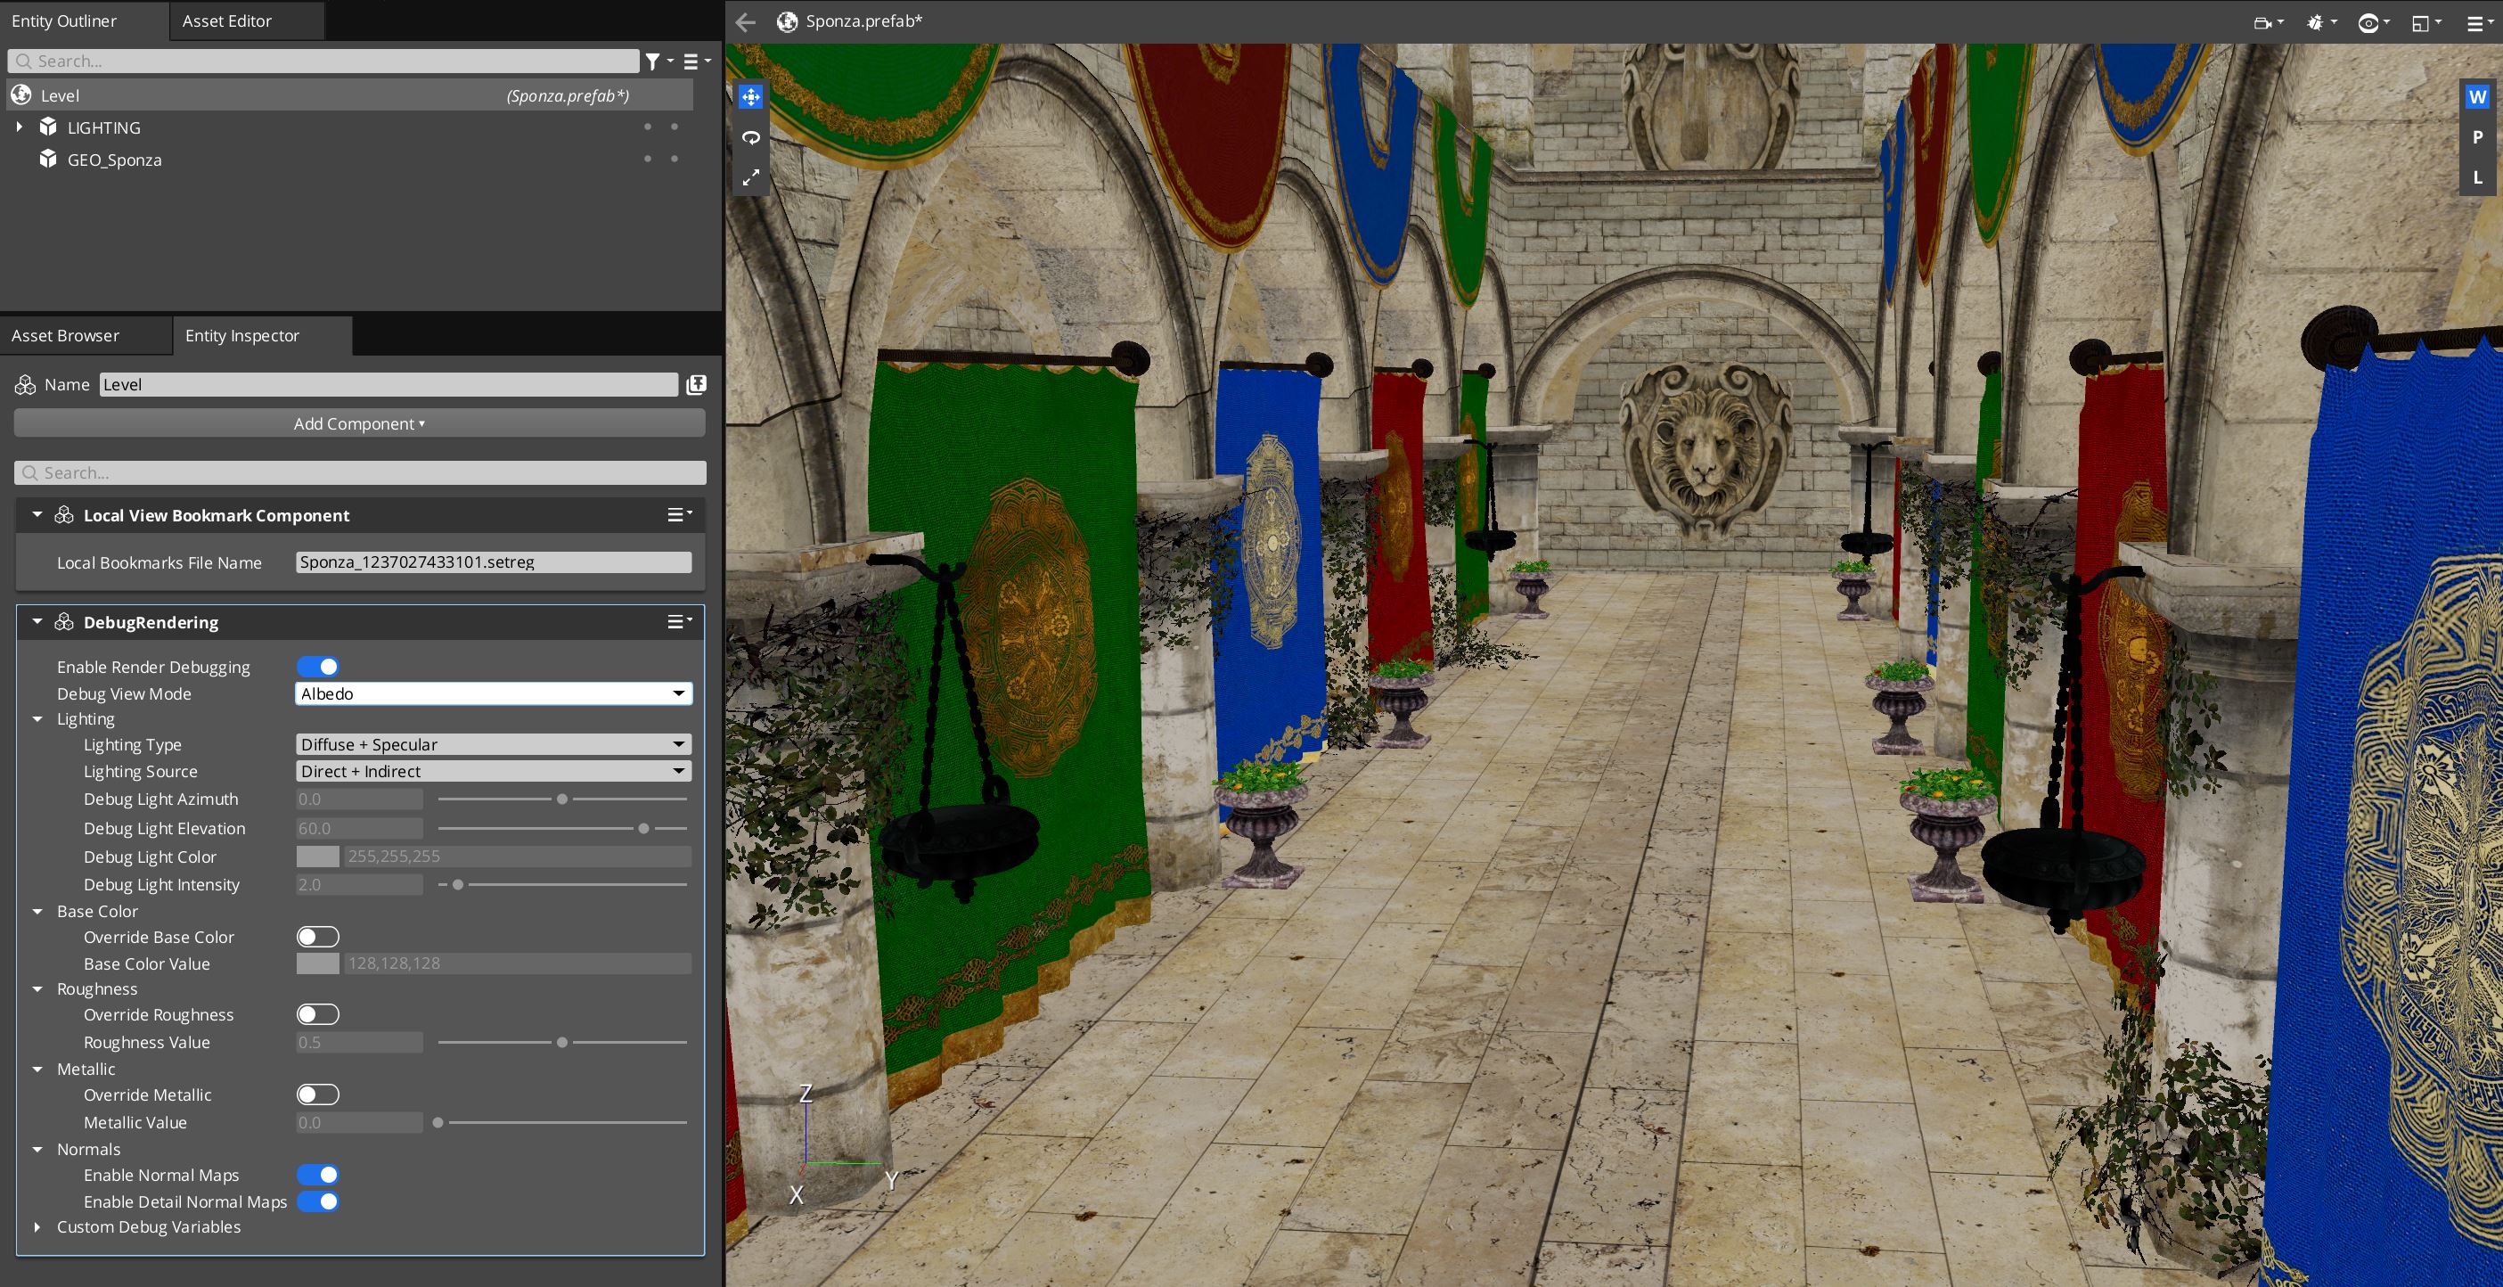
Task: Switch to the Asset Editor tab
Action: 226,20
